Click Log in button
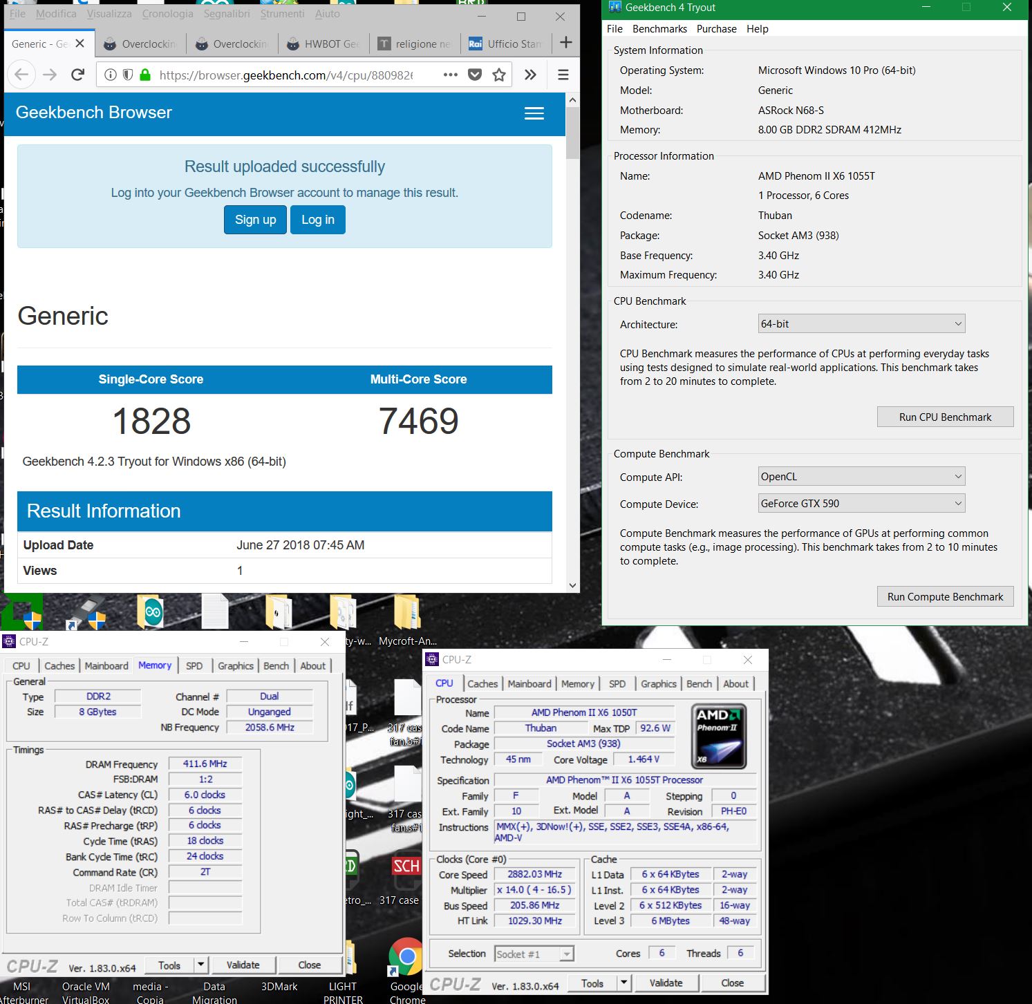 318,220
